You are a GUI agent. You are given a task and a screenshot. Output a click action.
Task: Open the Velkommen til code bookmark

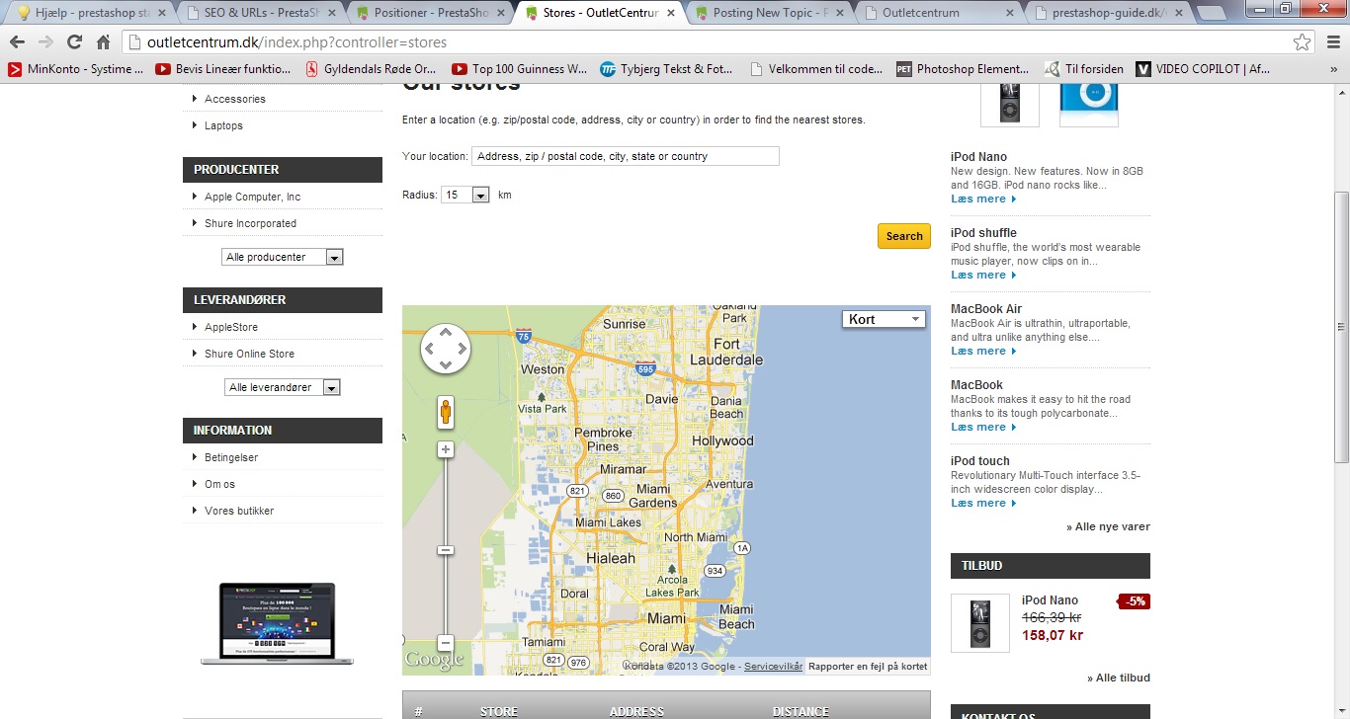pos(815,69)
